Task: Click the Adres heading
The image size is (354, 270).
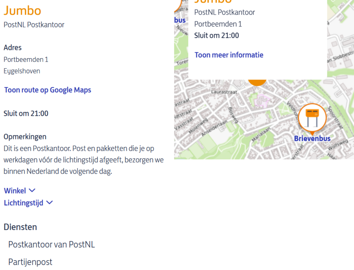Action: pos(13,48)
